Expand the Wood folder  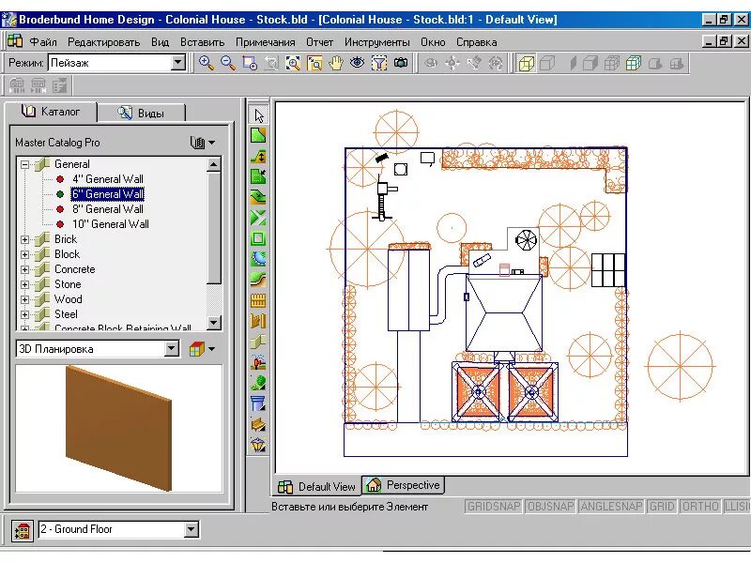coord(24,299)
